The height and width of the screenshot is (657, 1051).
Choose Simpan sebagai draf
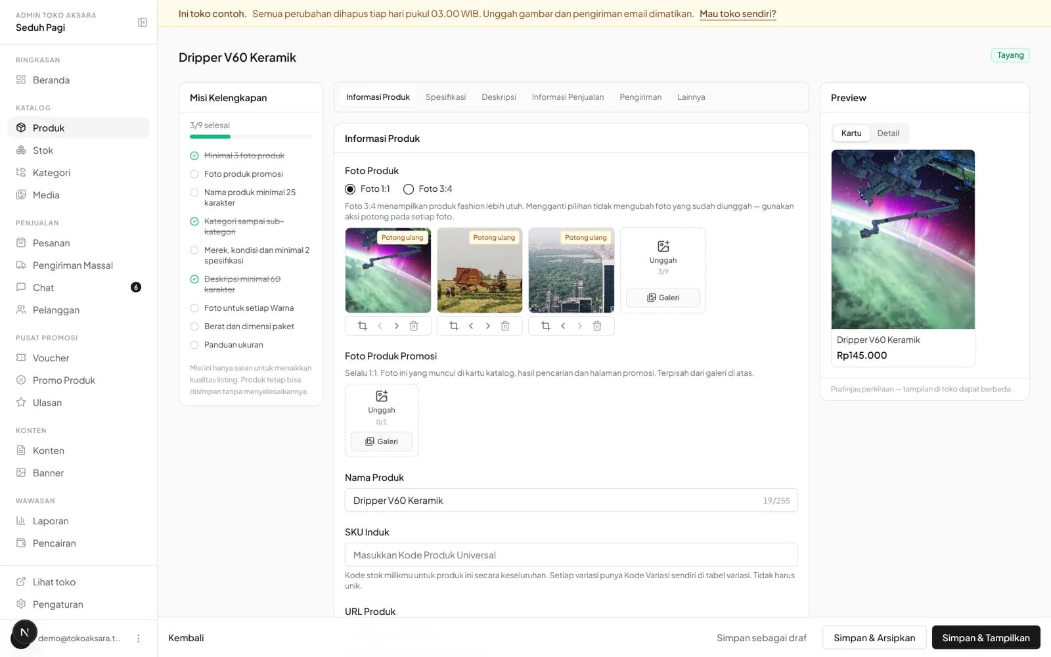pos(761,638)
